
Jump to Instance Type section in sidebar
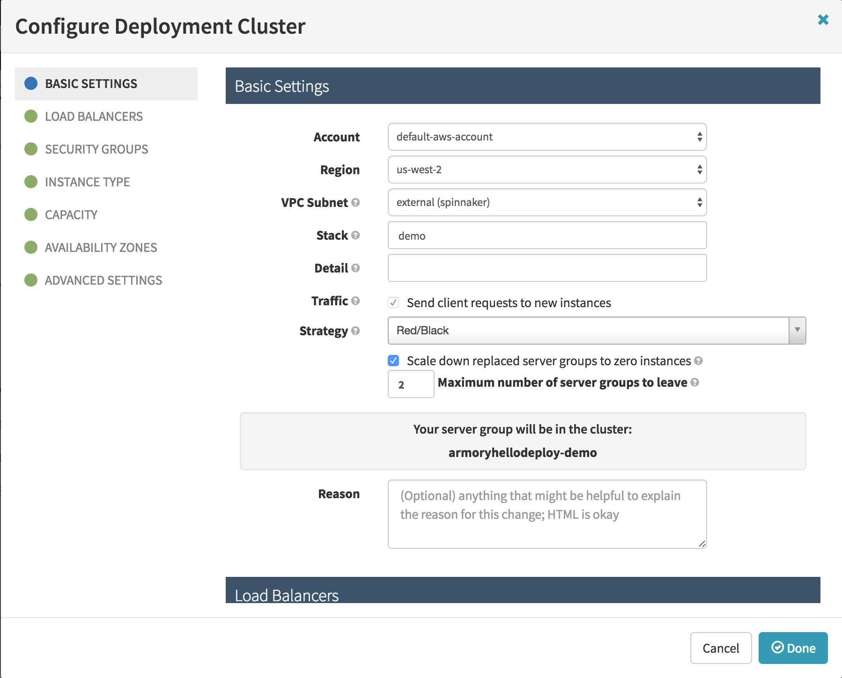coord(87,182)
